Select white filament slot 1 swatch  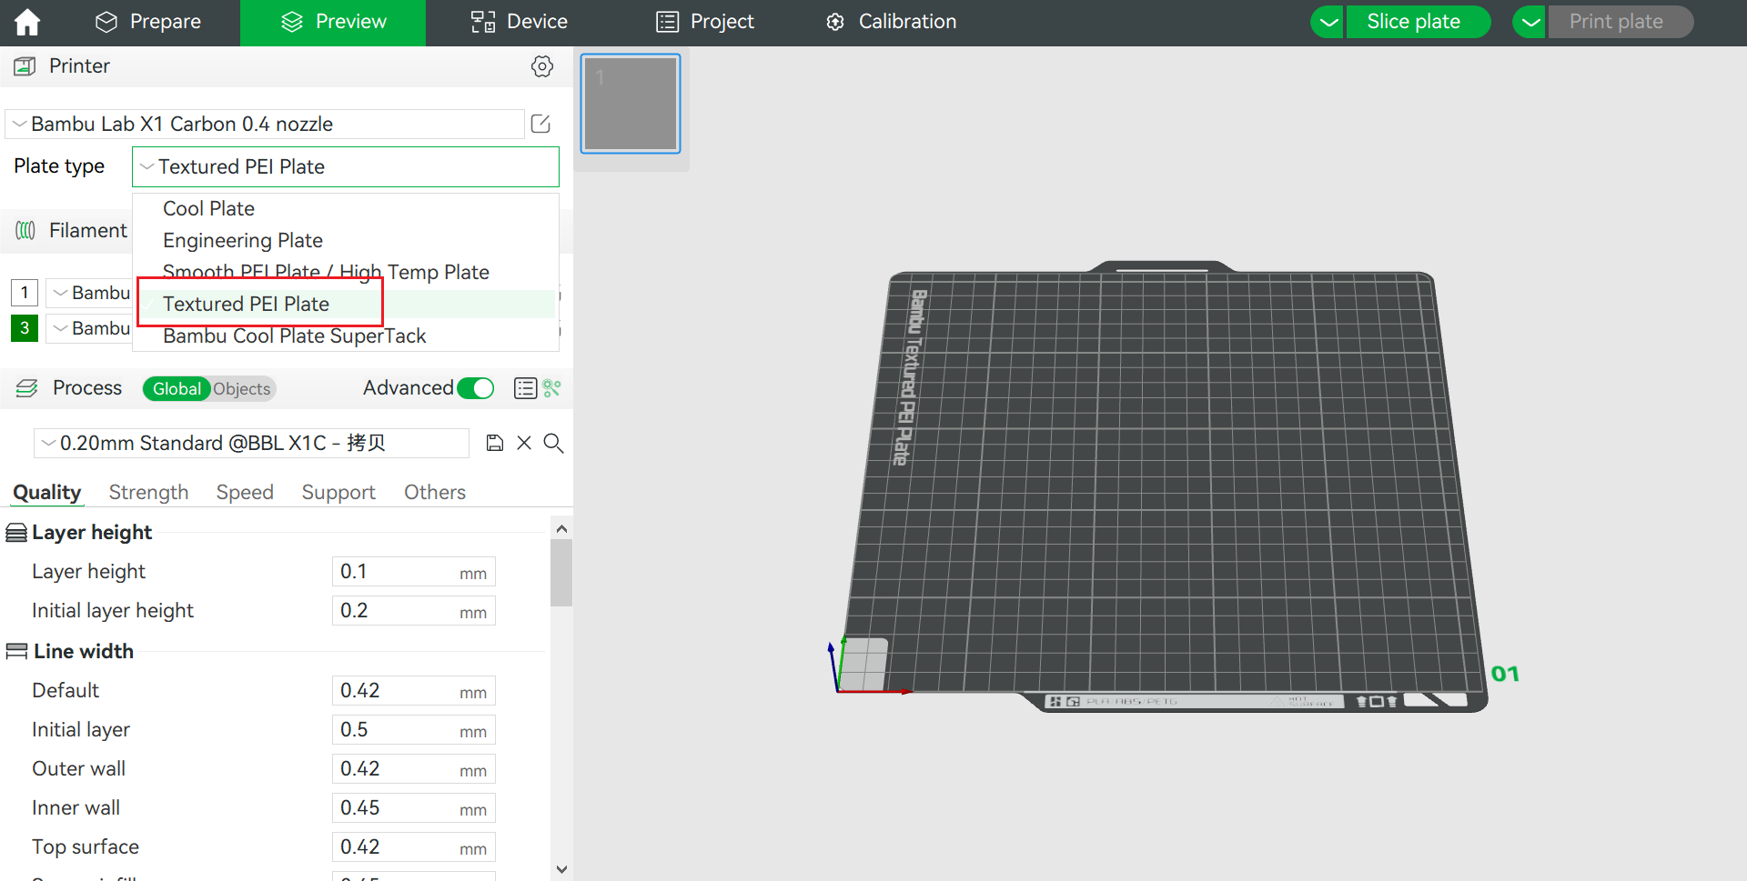click(25, 293)
